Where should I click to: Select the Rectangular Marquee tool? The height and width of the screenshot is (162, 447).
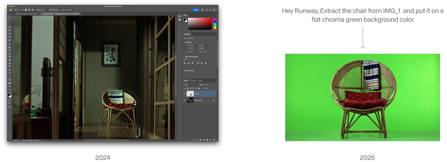(x=9, y=21)
